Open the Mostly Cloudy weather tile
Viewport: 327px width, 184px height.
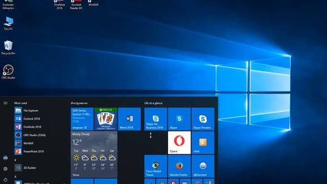click(94, 154)
